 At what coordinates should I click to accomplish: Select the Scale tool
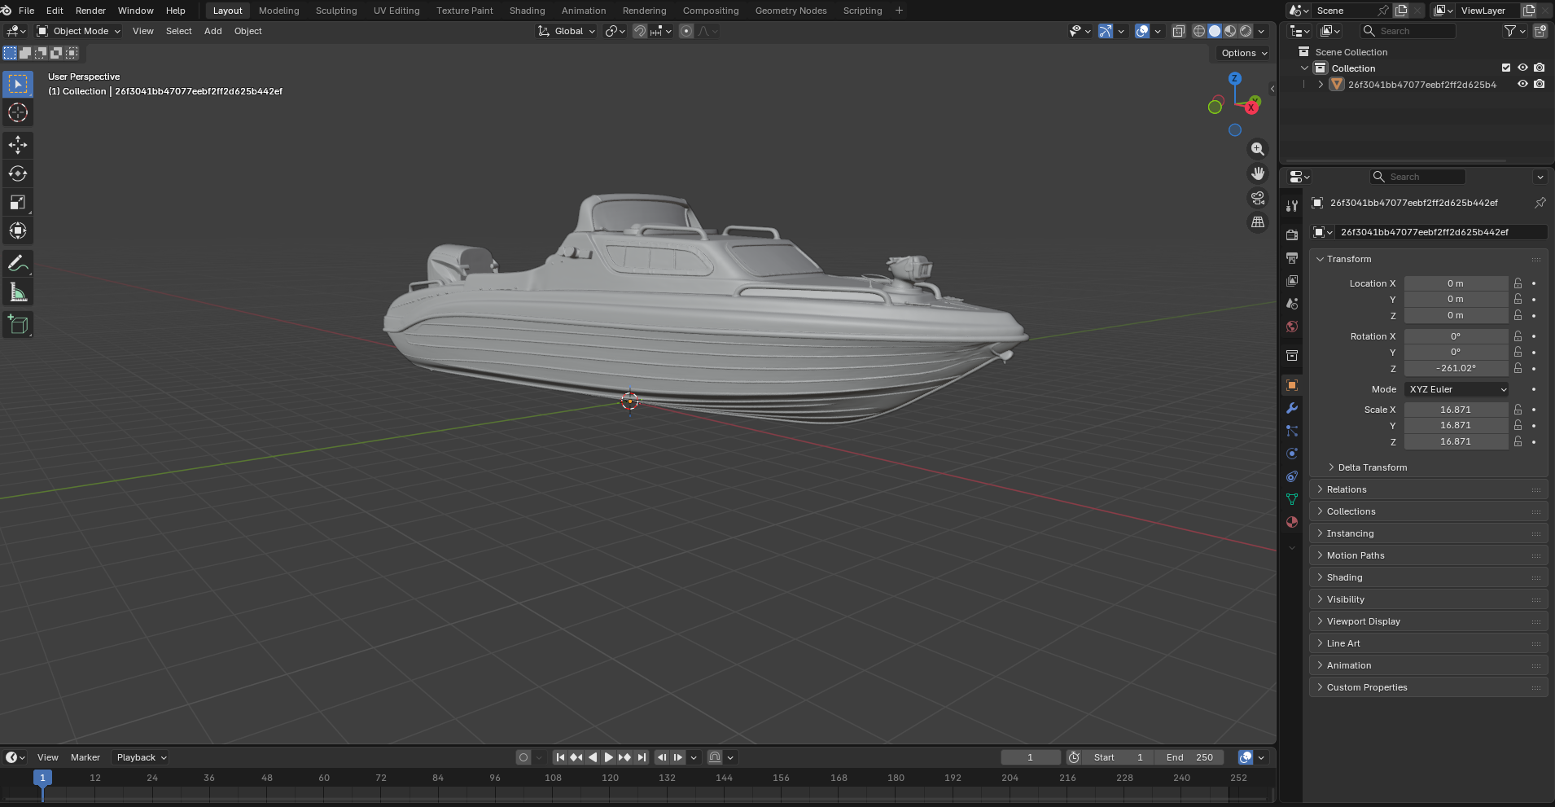[18, 202]
